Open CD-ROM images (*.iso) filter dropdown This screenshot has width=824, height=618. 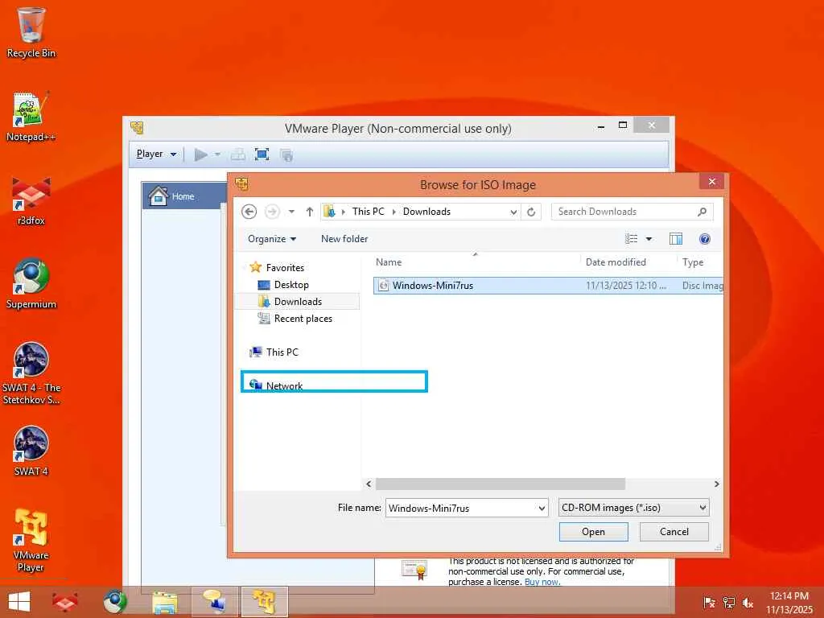634,508
